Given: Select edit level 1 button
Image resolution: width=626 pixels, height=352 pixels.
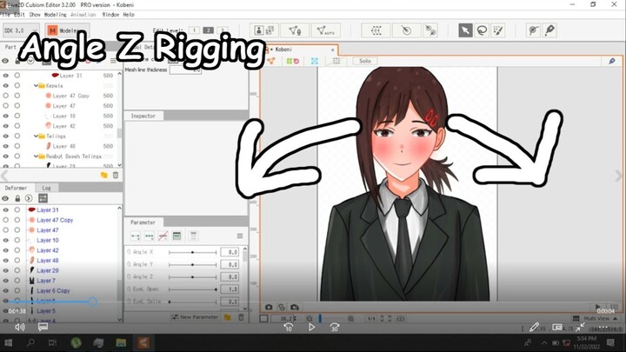Looking at the screenshot, I should 194,30.
